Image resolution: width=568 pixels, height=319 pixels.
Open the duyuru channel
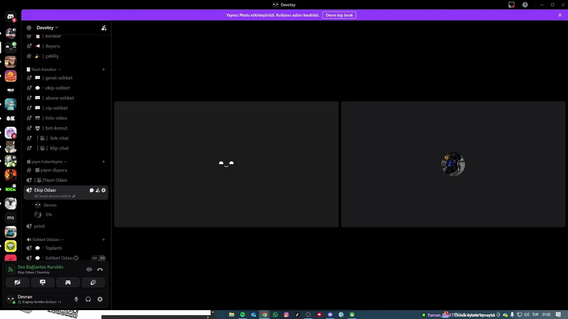click(66, 46)
